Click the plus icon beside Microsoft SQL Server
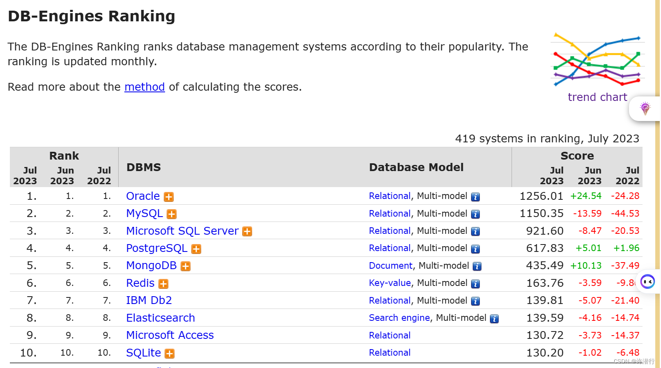This screenshot has width=661, height=368. pyautogui.click(x=247, y=232)
